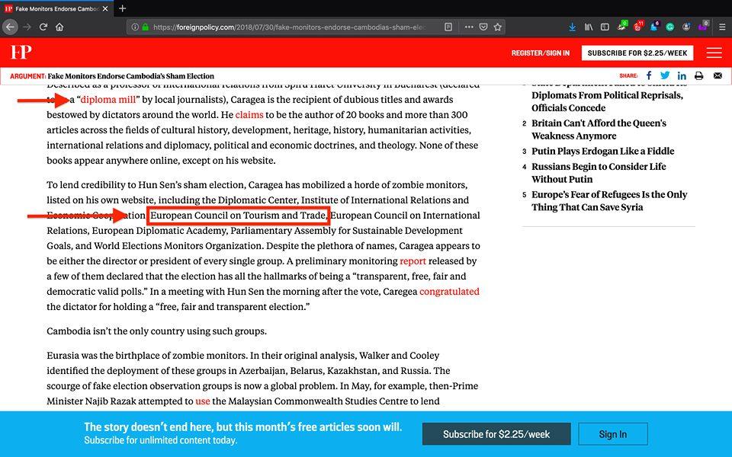Click "Subscribe for $2.25/week" banner button

point(496,434)
